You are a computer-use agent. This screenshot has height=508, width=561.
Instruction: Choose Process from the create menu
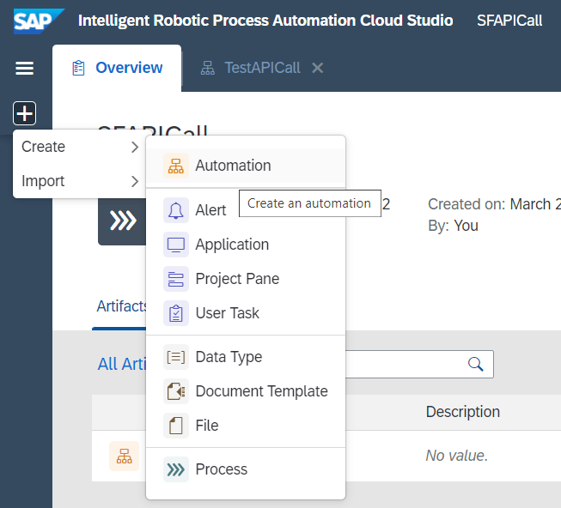point(246,469)
